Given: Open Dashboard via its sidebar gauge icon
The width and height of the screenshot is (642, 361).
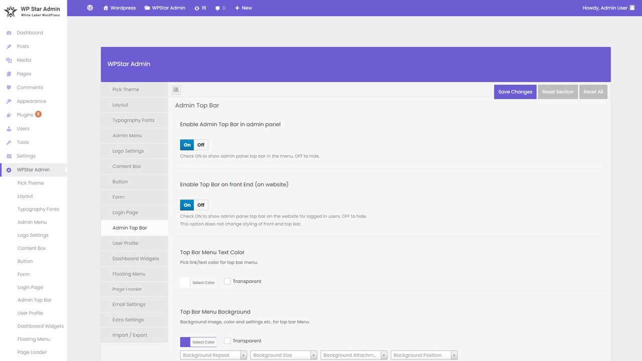Looking at the screenshot, I should coord(9,33).
